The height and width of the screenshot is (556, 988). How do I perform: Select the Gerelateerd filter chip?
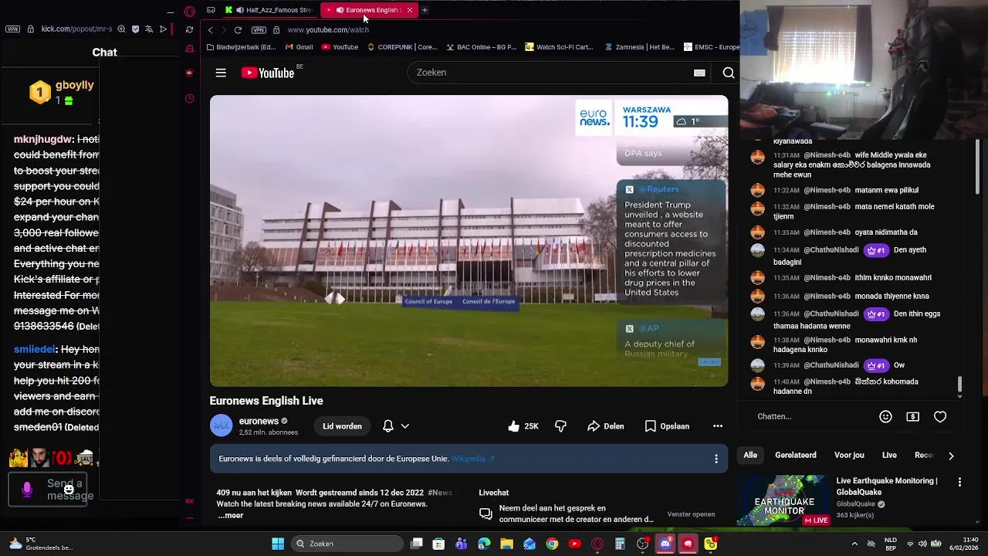[795, 456]
